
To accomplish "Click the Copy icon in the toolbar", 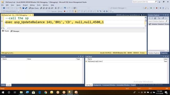I will pos(58,8).
